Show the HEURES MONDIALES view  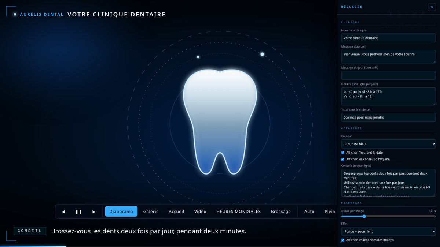coord(239,212)
